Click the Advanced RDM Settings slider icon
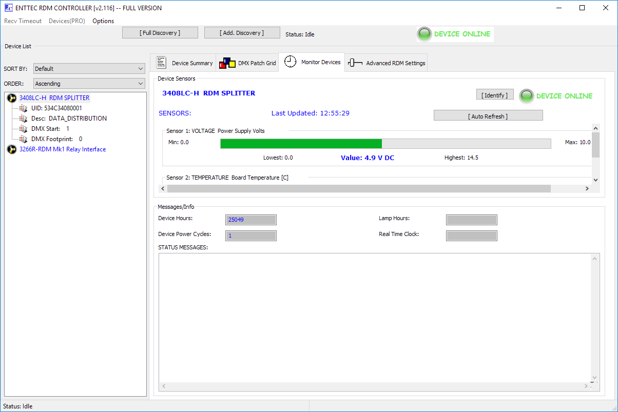Viewport: 618px width, 412px height. coord(355,63)
